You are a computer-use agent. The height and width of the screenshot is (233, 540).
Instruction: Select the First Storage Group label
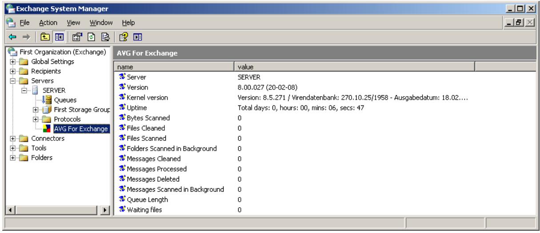coord(82,110)
